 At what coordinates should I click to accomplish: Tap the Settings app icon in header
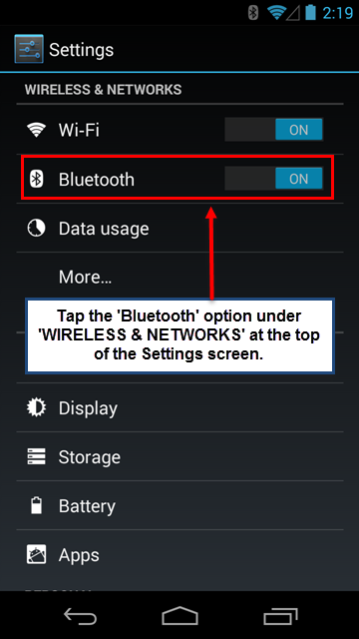click(29, 49)
